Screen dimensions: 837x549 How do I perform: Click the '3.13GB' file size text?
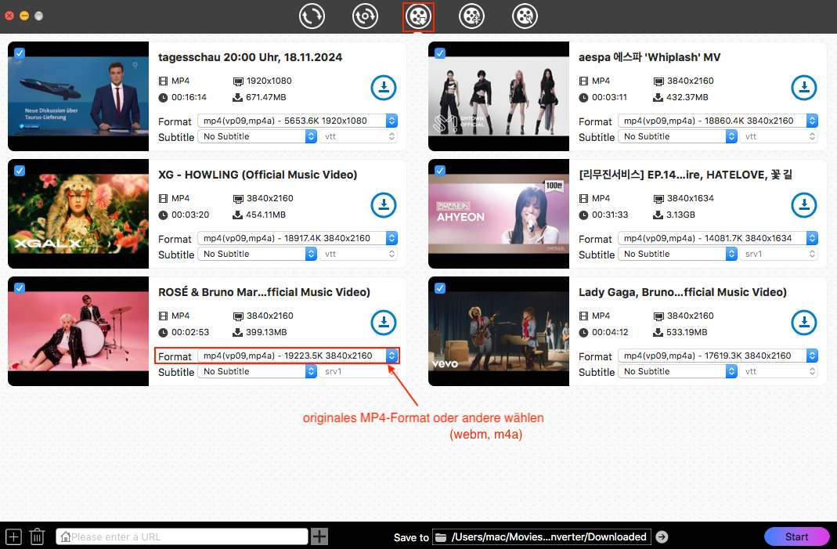click(x=680, y=215)
